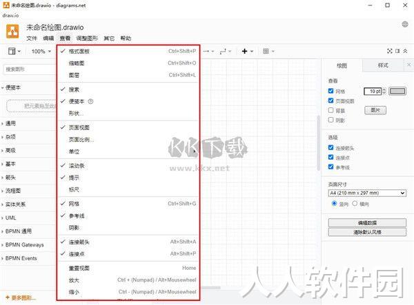Choose 形状... from the View menu
This screenshot has height=305, width=414.
(x=128, y=113)
